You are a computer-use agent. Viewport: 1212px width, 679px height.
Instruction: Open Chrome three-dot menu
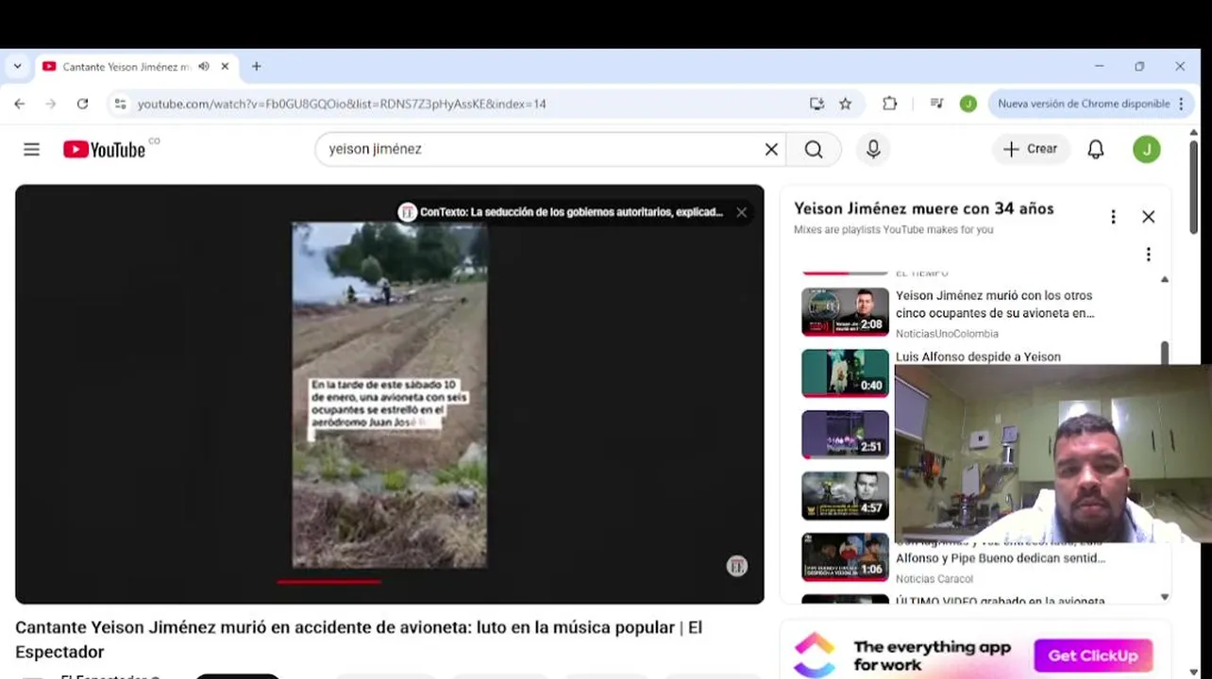[x=1181, y=104]
